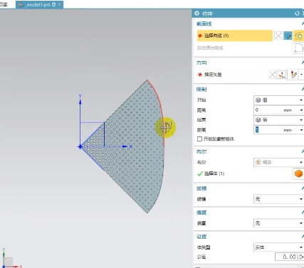Viewport: 304px width, 268px height.
Task: Click the orange cube select body icon
Action: pos(298,173)
